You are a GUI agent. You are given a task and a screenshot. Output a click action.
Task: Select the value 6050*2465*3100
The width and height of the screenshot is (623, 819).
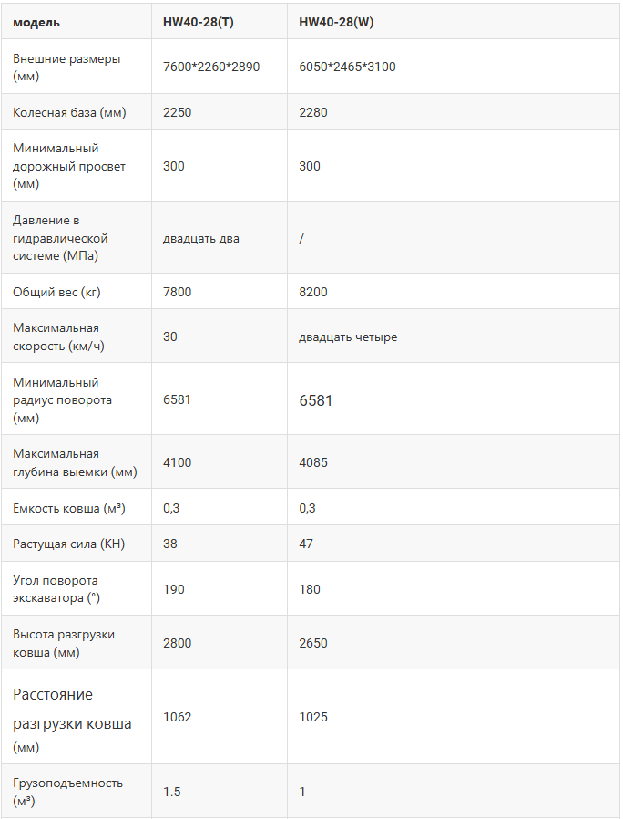[347, 67]
